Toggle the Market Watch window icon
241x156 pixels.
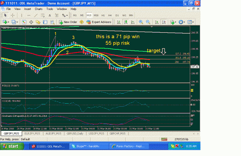pyautogui.click(x=24, y=22)
